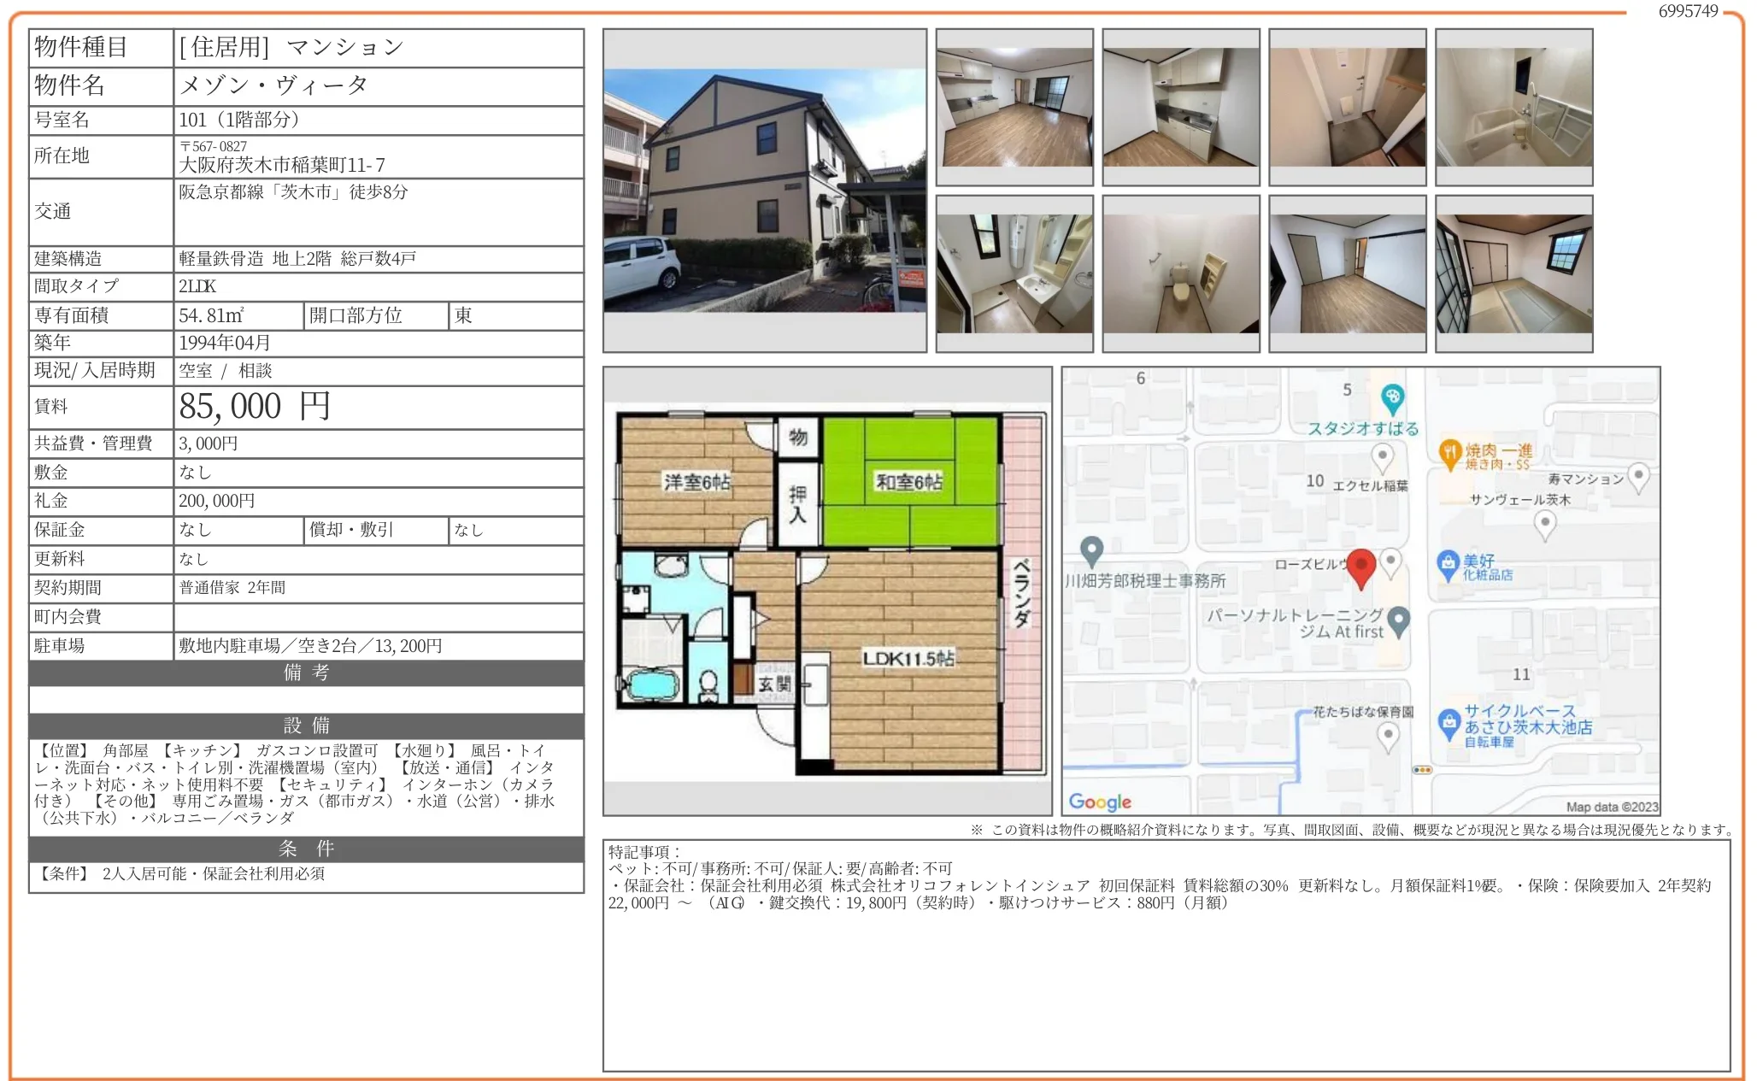This screenshot has width=1757, height=1081.
Task: Click the Google logo on the map
Action: 1100,802
